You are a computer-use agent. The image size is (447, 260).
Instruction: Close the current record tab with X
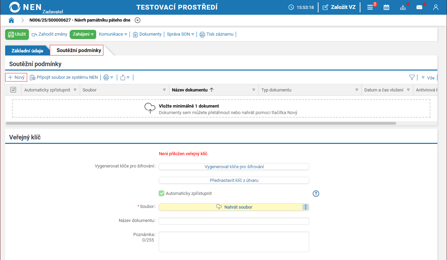point(137,20)
